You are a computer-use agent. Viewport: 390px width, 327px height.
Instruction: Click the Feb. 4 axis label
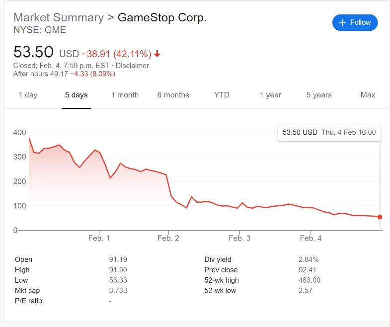311,238
